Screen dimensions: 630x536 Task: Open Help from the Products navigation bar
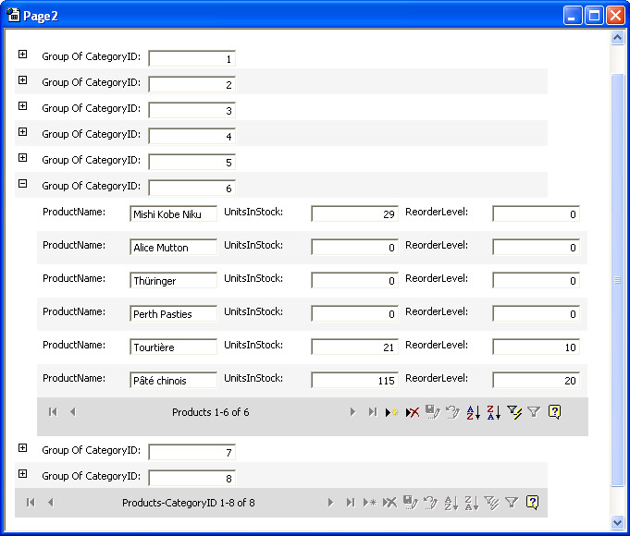[x=554, y=412]
